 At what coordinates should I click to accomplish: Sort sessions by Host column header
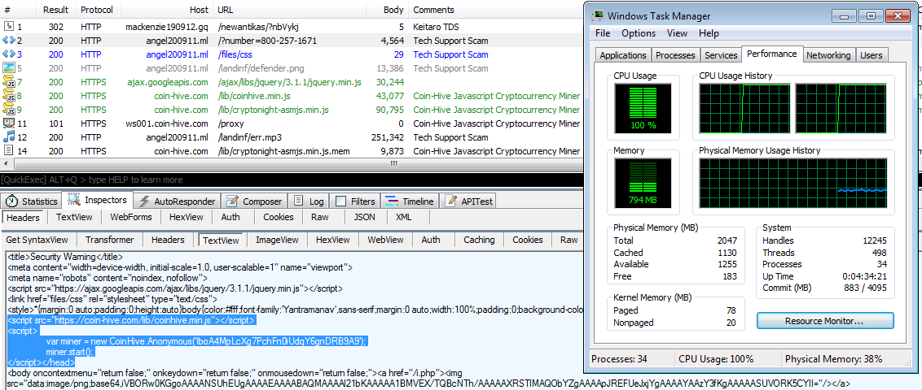click(165, 10)
